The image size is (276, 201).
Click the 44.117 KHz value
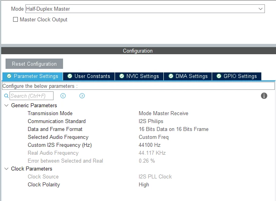pos(152,153)
